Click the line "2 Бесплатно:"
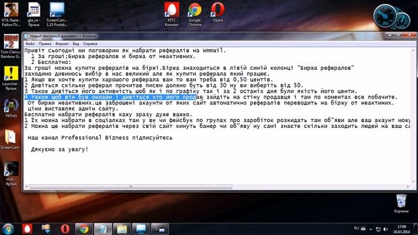The image size is (418, 235). pos(51,62)
